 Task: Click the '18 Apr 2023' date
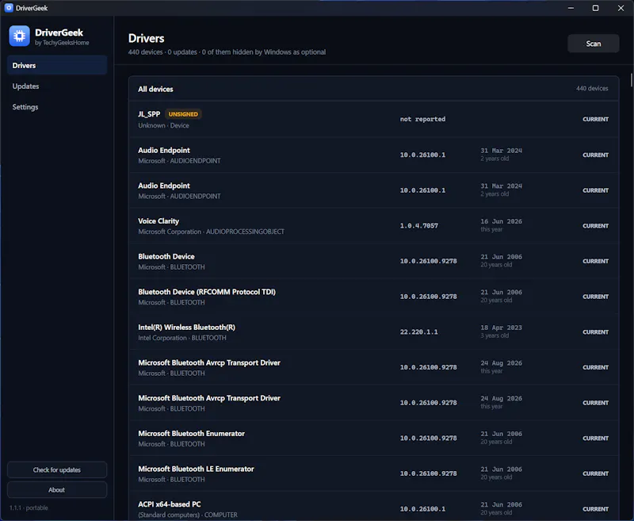pyautogui.click(x=501, y=328)
